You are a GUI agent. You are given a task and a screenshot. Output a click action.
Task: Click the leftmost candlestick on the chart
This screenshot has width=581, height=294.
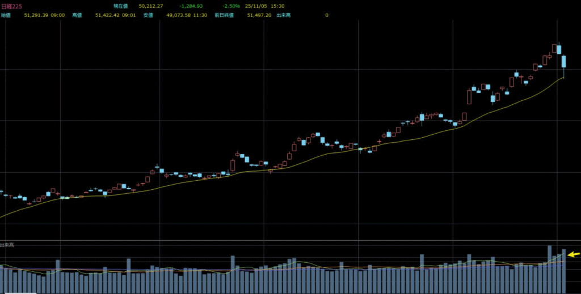point(1,191)
